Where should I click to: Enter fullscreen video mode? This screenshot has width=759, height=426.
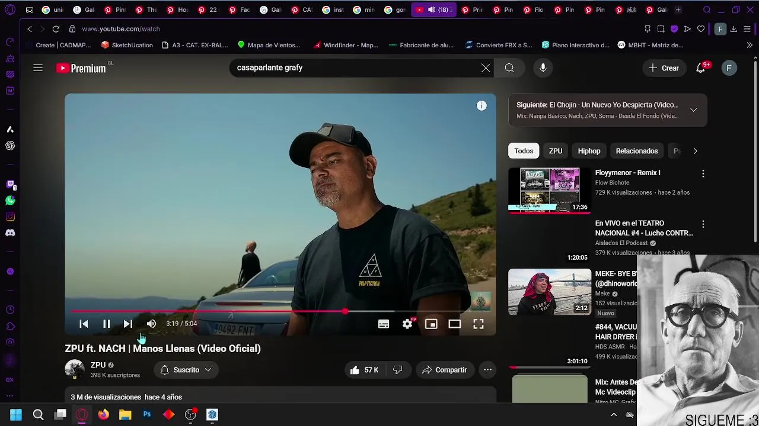pos(479,324)
